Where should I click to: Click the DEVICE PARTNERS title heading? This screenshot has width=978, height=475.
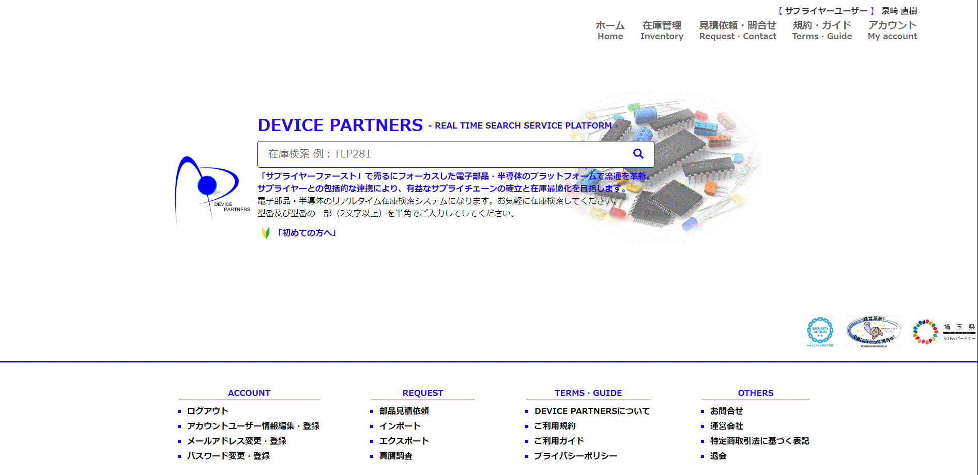[x=340, y=125]
